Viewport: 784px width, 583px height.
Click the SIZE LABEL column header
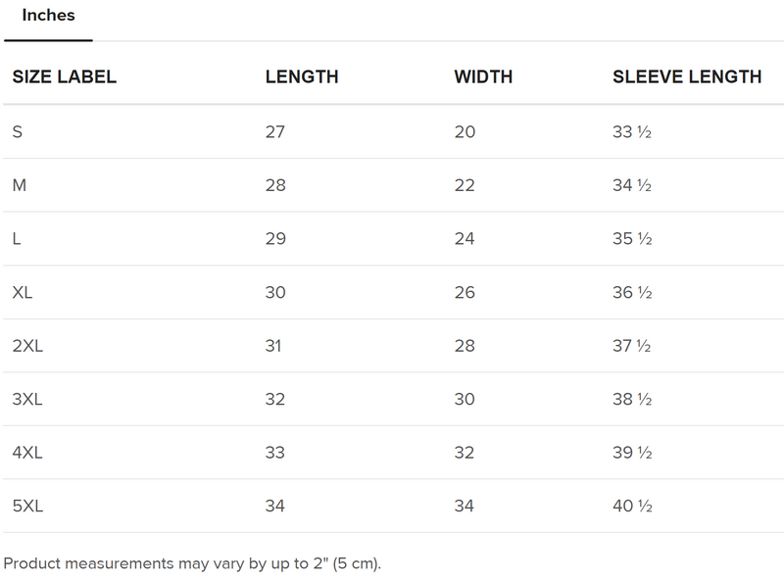click(x=64, y=77)
